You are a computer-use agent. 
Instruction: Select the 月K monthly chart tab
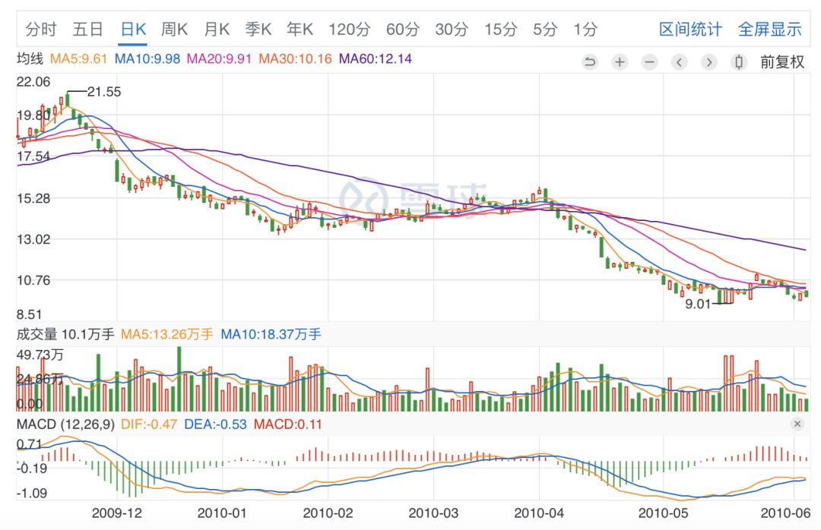point(217,30)
